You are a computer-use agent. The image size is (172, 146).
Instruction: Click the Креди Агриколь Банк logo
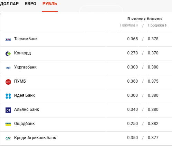8,138
